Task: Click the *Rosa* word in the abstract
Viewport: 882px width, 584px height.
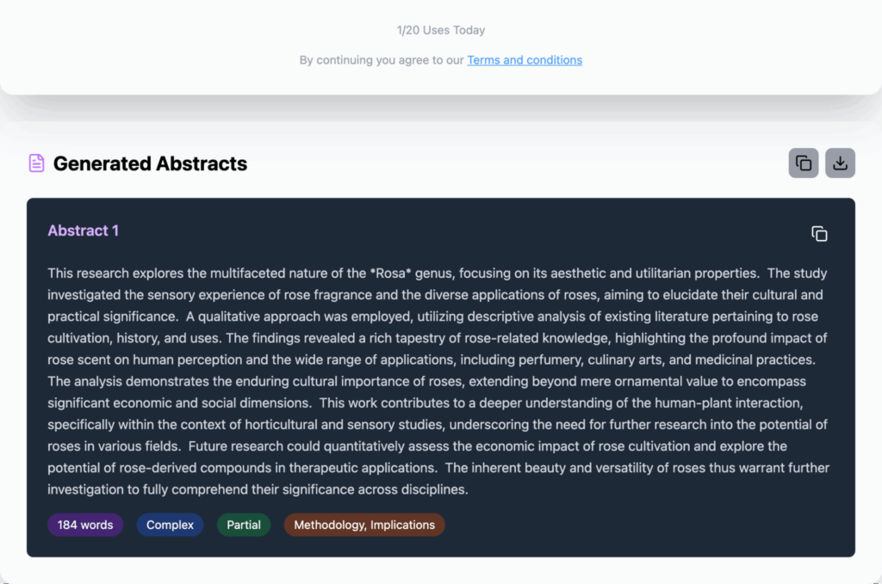Action: point(388,274)
